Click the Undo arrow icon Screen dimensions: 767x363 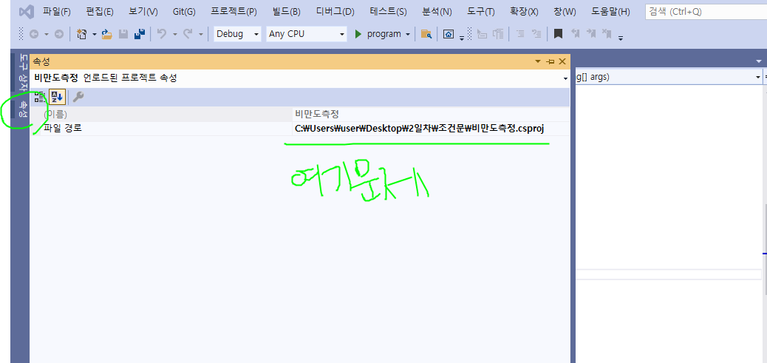[161, 34]
